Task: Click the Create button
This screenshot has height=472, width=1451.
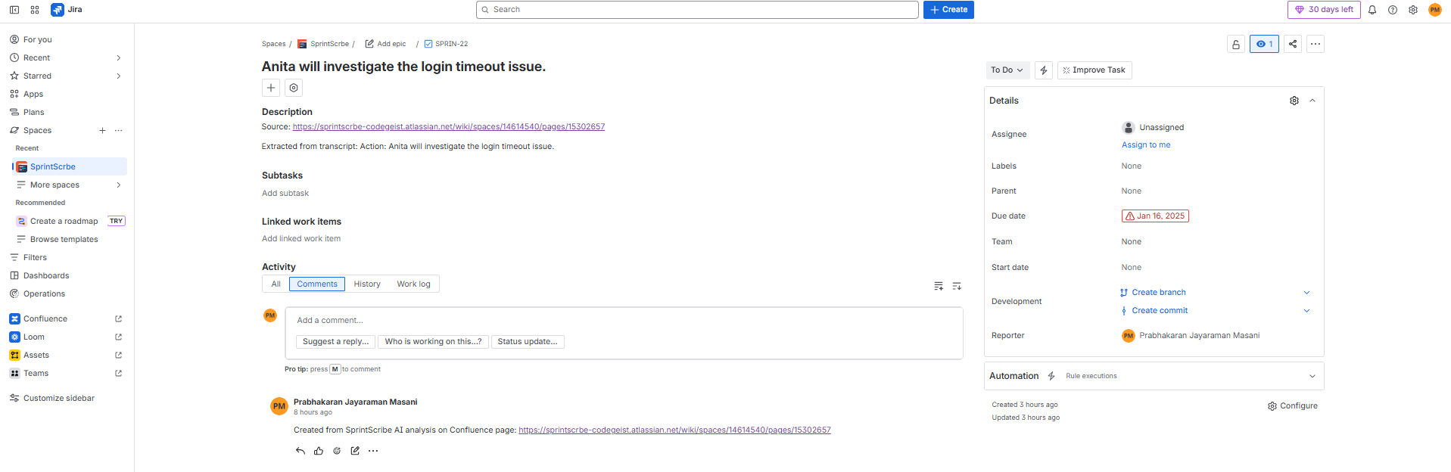Action: pos(948,10)
